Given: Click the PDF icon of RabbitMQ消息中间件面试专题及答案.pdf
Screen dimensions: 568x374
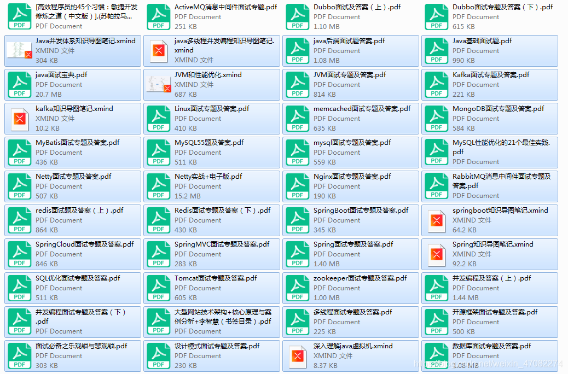Looking at the screenshot, I should point(437,186).
